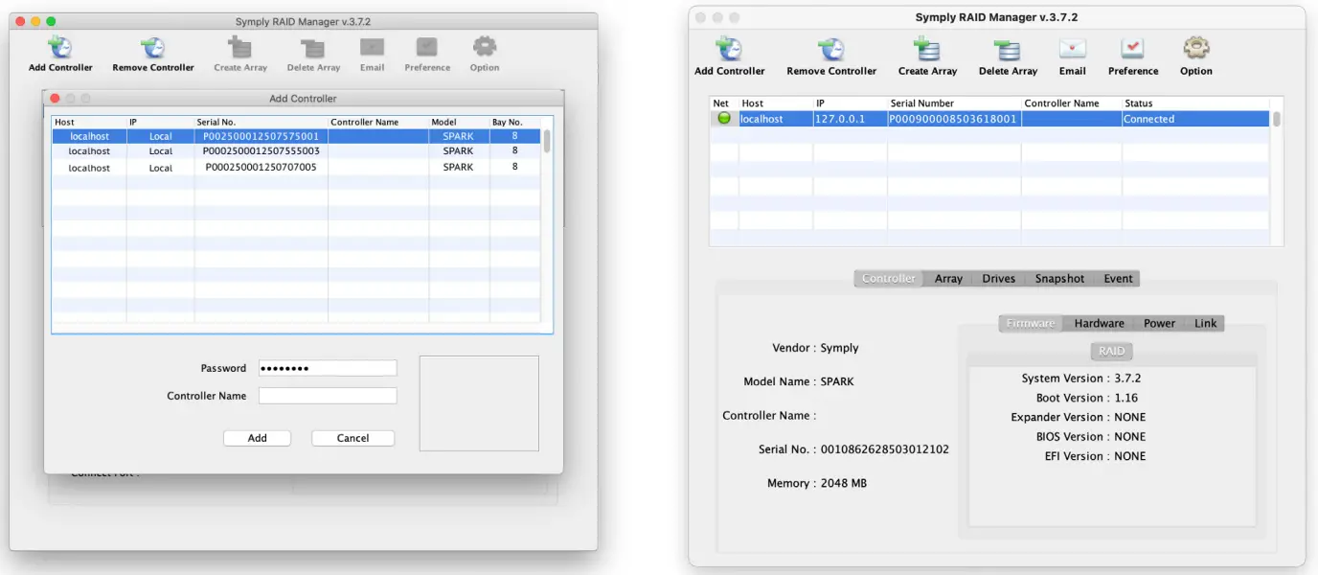Click the Controller Name input field
The width and height of the screenshot is (1318, 575).
pos(328,396)
